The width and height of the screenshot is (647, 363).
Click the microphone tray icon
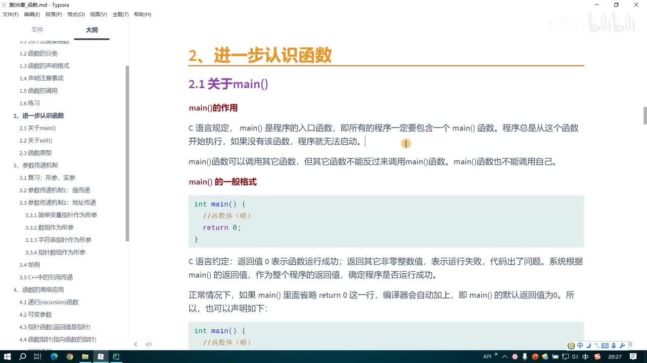tap(525, 356)
